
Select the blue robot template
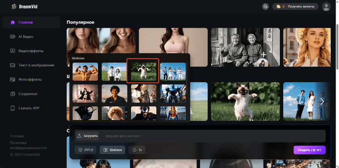[x=173, y=94]
